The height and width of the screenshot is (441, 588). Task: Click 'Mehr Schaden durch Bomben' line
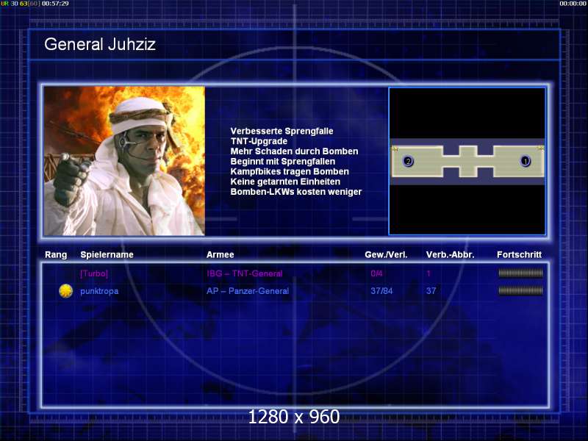click(x=295, y=151)
